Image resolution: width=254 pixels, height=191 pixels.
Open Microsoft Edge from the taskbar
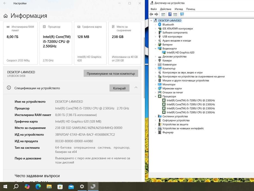38,186
